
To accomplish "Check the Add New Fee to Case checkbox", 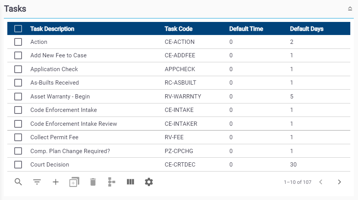I will click(18, 55).
